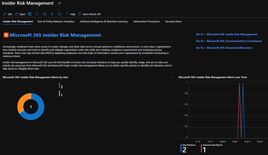Open the more options ellipsis beside title
This screenshot has width=268, height=155.
(65, 3)
